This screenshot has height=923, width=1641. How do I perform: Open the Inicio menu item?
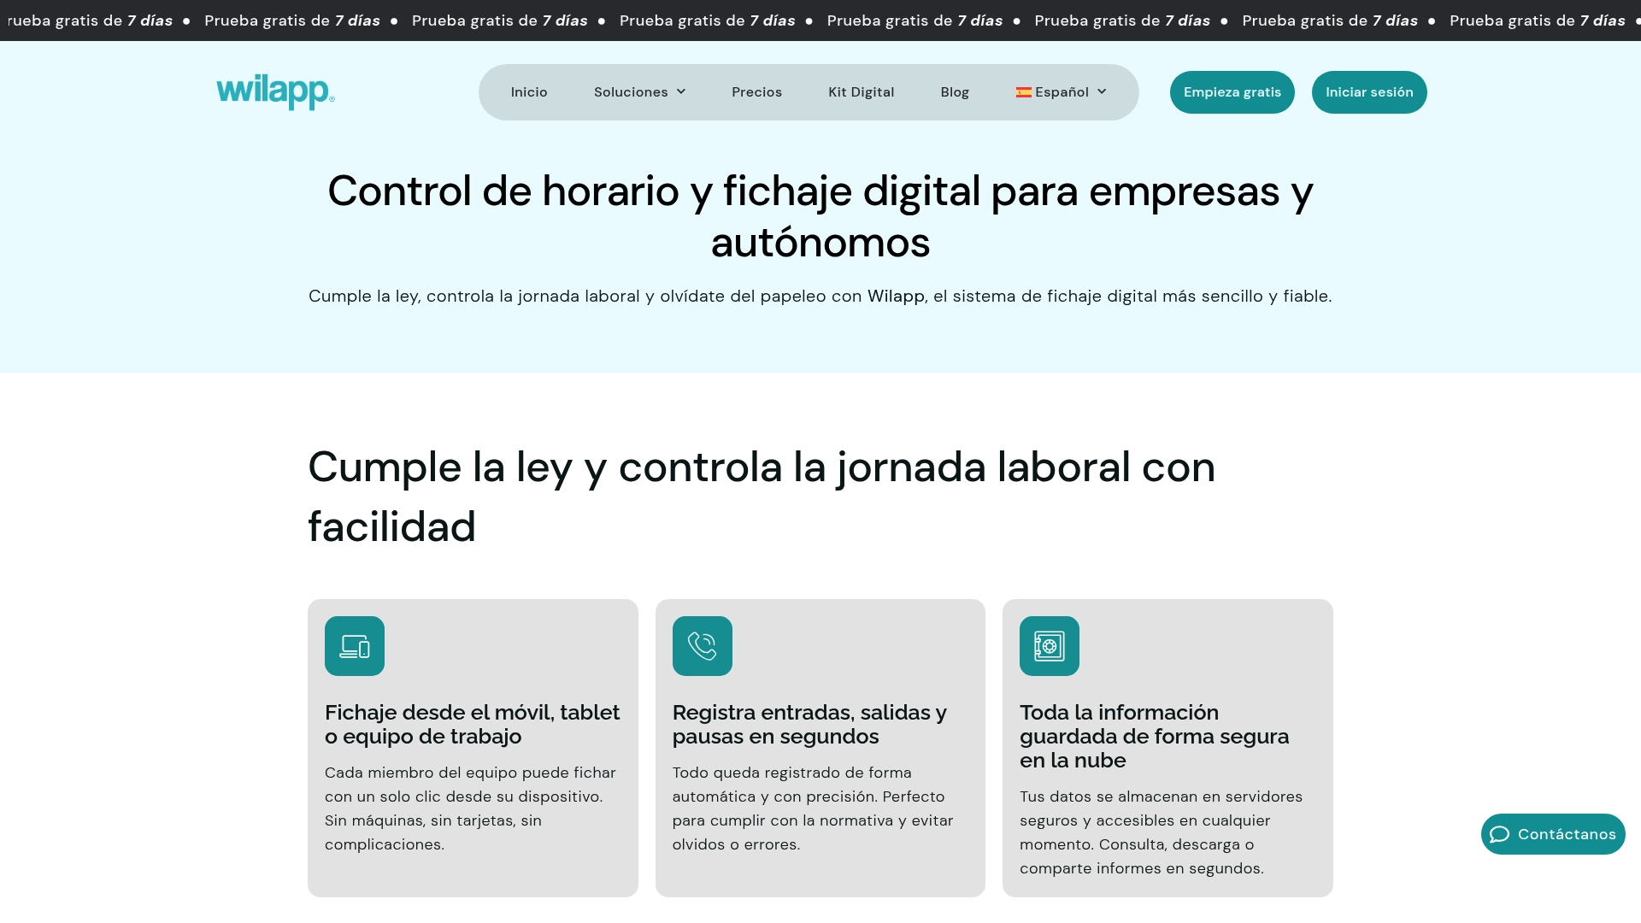[529, 92]
